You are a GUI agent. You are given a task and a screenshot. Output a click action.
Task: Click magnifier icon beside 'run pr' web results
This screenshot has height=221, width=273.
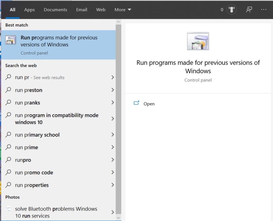(x=8, y=77)
